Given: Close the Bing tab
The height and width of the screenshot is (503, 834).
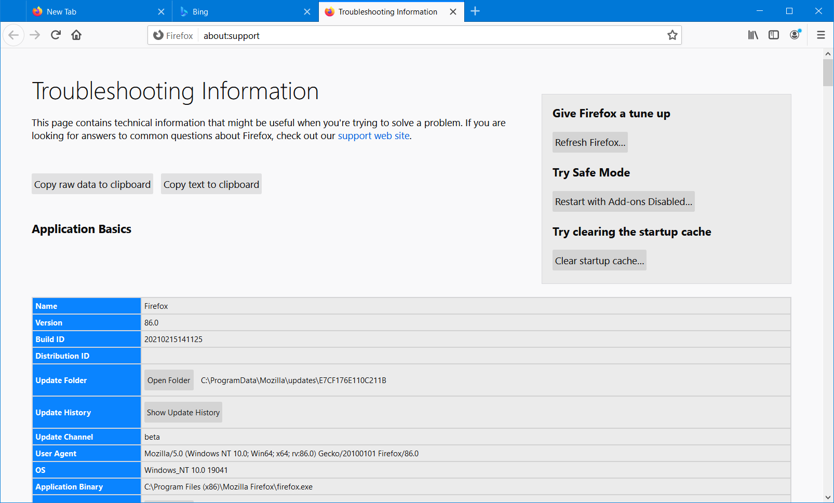Looking at the screenshot, I should tap(307, 12).
